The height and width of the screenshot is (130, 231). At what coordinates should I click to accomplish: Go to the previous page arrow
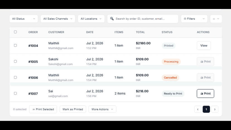(x=198, y=109)
